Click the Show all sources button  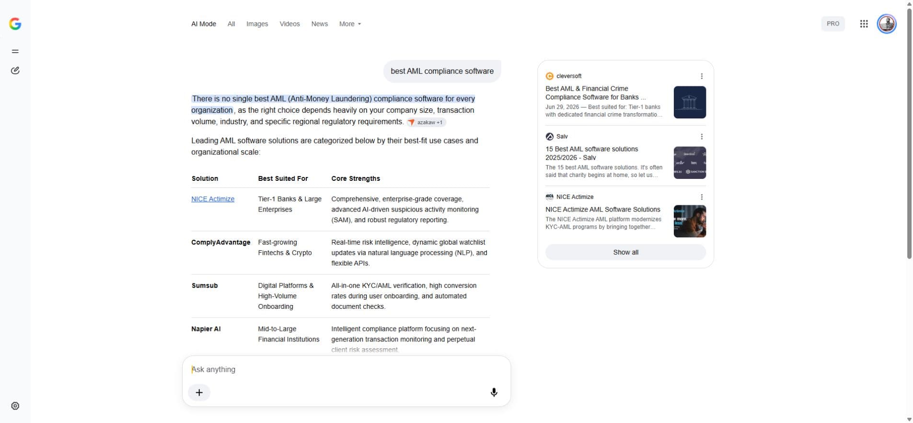pos(625,252)
